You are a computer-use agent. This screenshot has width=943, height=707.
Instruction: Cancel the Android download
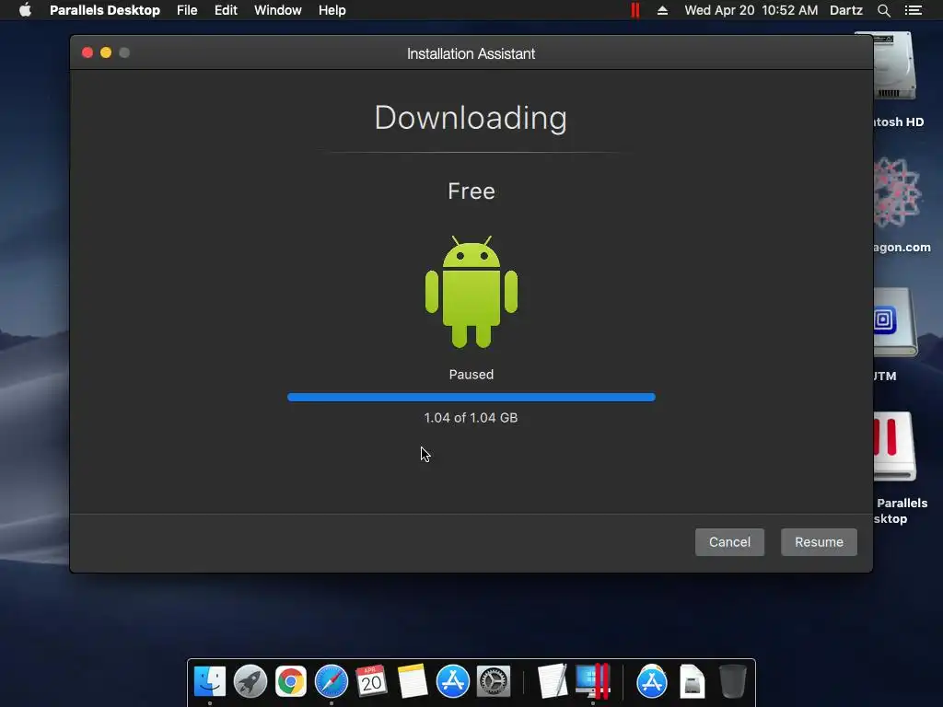729,541
